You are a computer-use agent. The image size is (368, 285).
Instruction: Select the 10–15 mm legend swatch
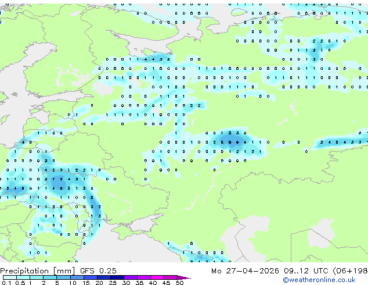click(77, 277)
